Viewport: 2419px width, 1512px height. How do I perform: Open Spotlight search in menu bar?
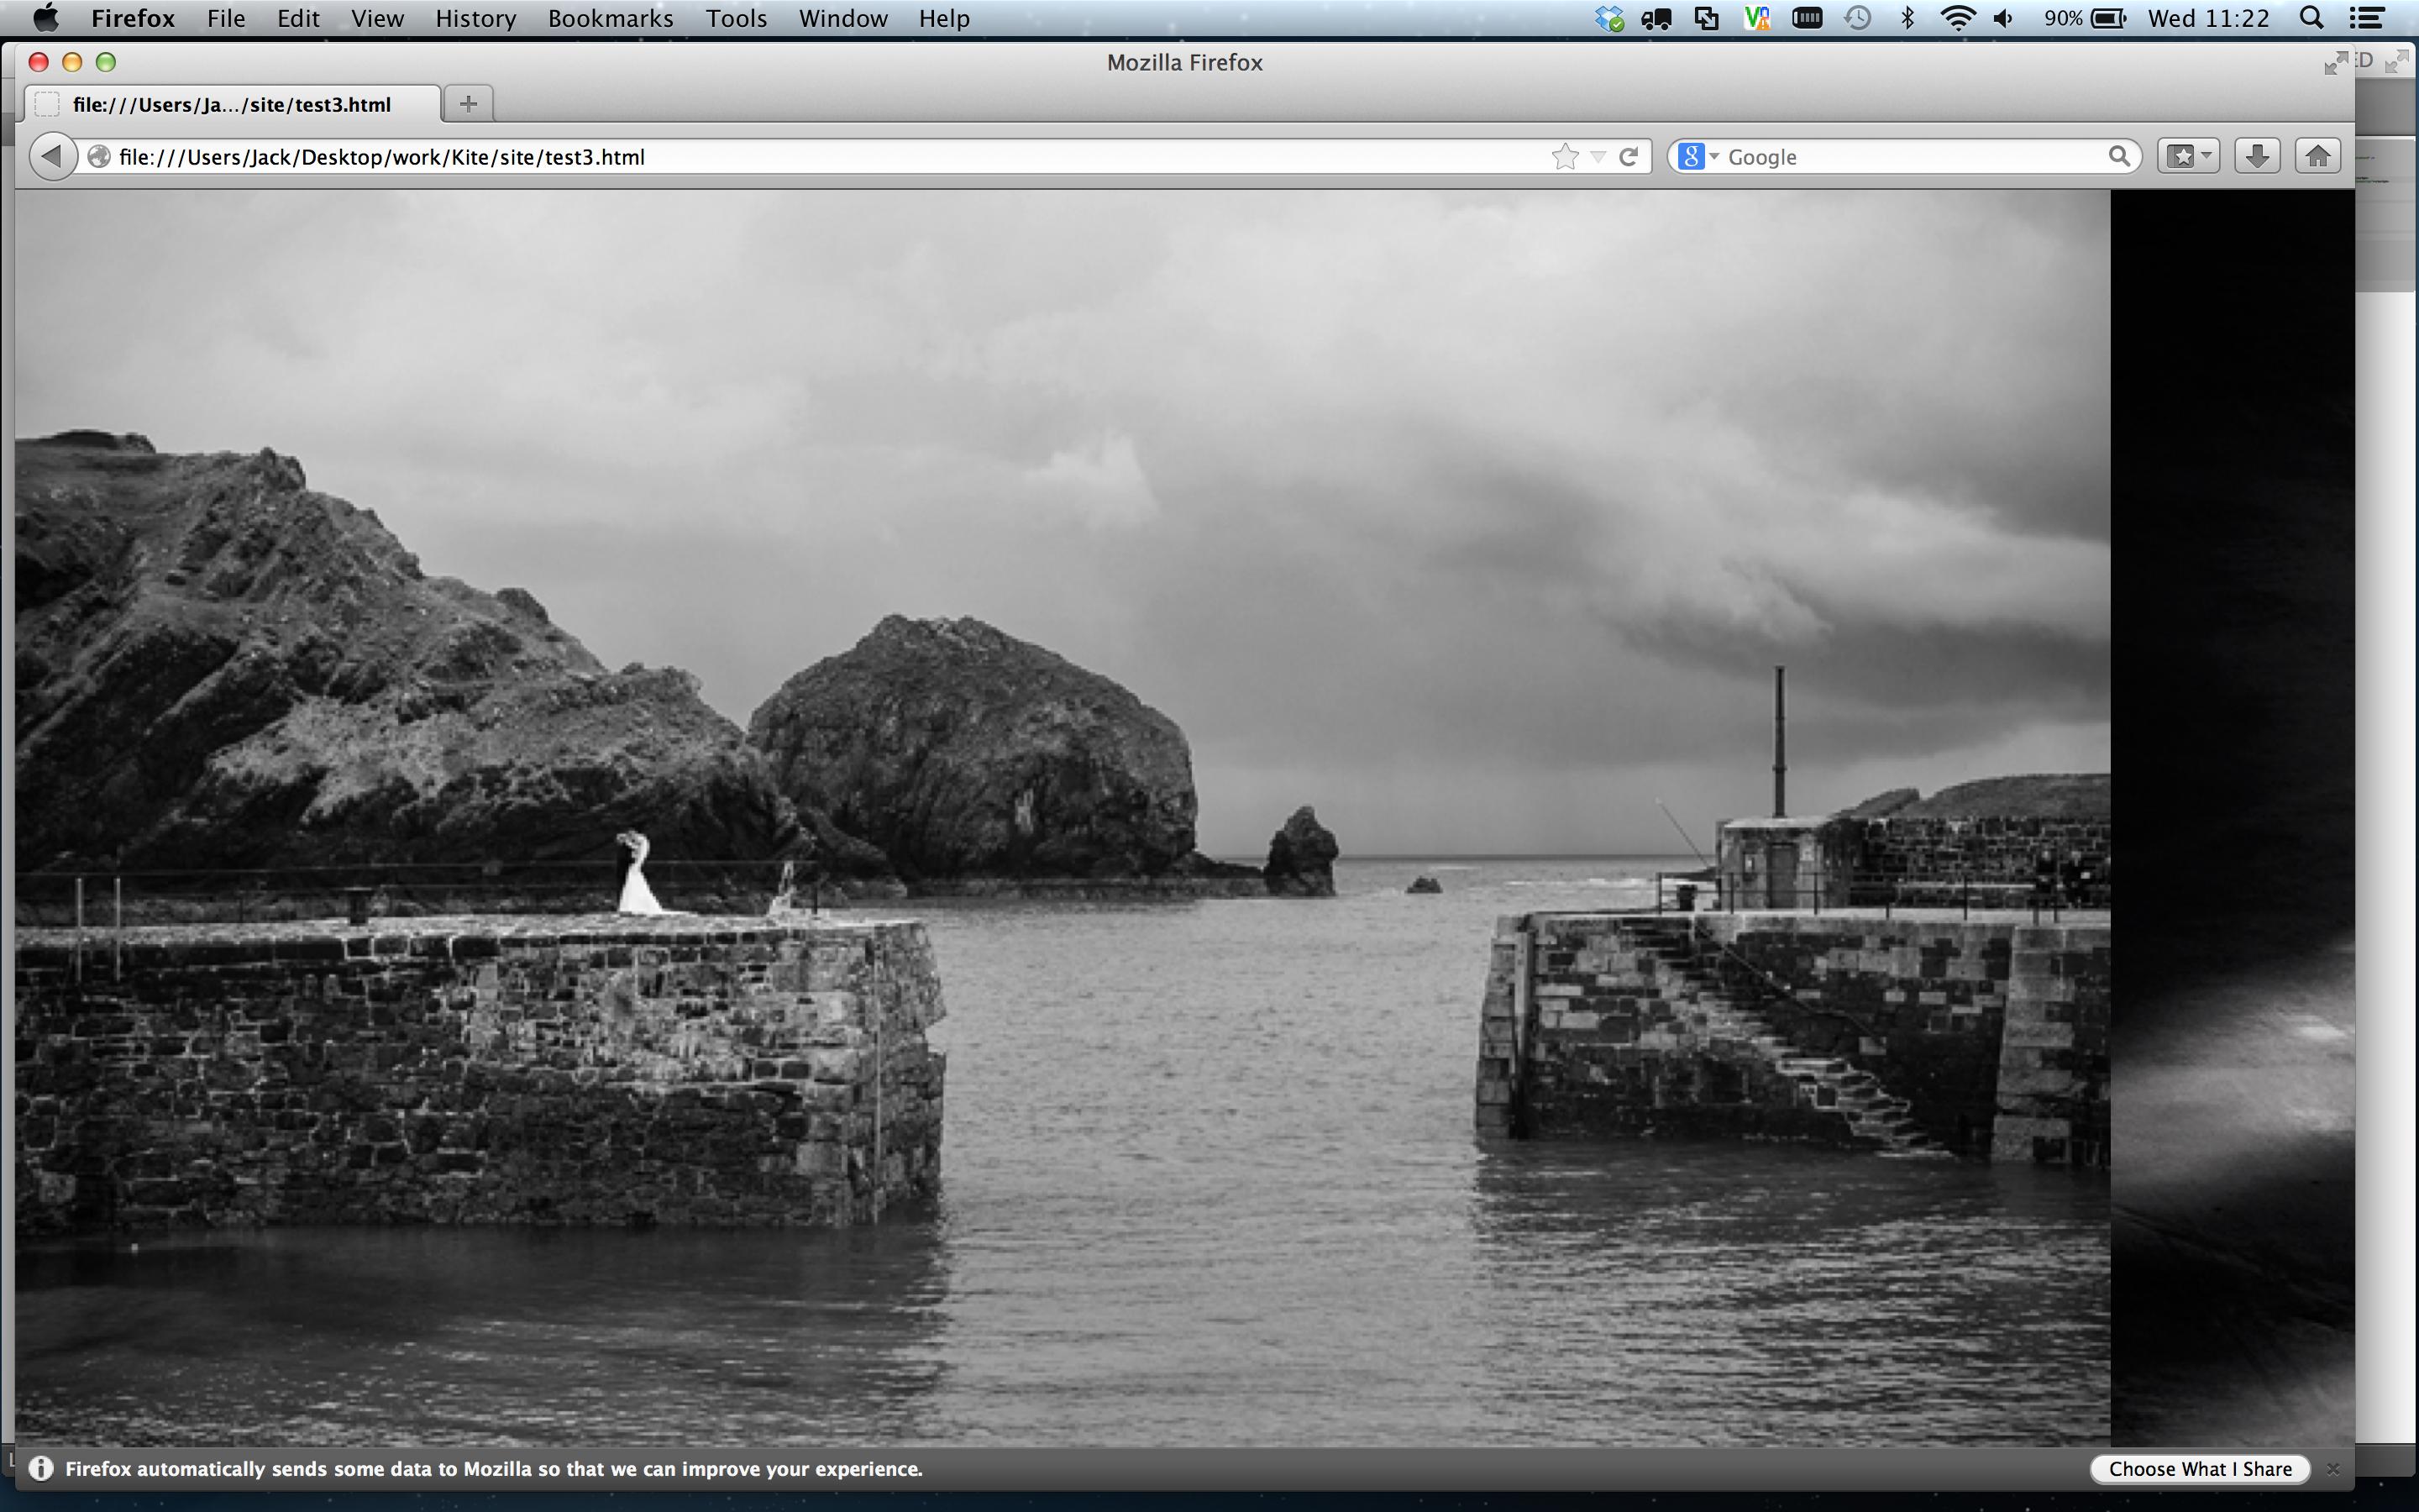click(2311, 18)
